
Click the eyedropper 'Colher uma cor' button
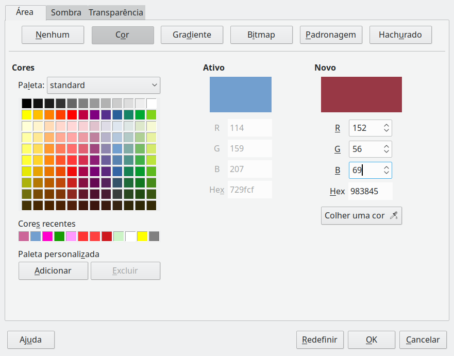pos(361,216)
